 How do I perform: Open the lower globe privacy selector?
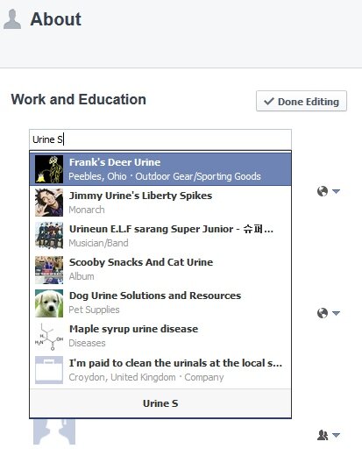tap(329, 313)
